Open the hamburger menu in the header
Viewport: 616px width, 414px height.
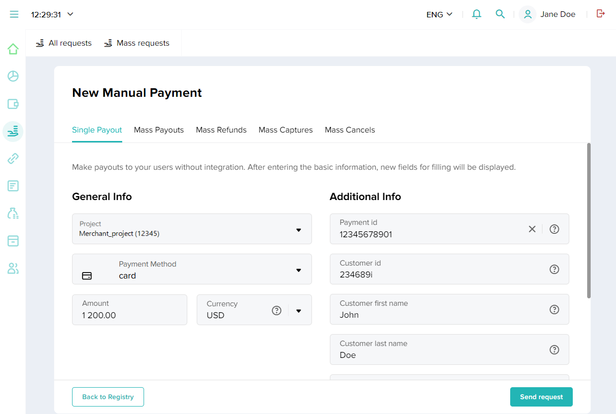coord(14,14)
